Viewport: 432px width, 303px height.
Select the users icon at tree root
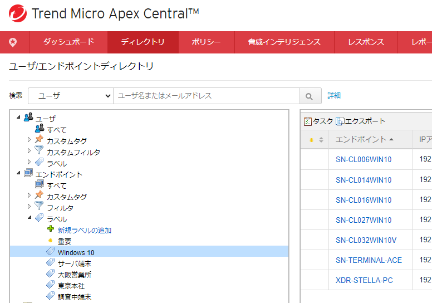[28, 118]
